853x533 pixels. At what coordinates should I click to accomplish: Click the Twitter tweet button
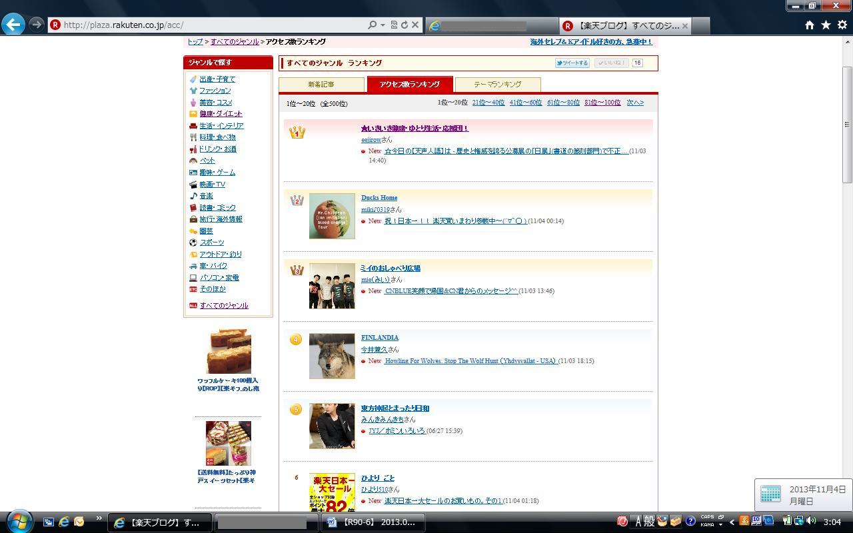pos(572,63)
